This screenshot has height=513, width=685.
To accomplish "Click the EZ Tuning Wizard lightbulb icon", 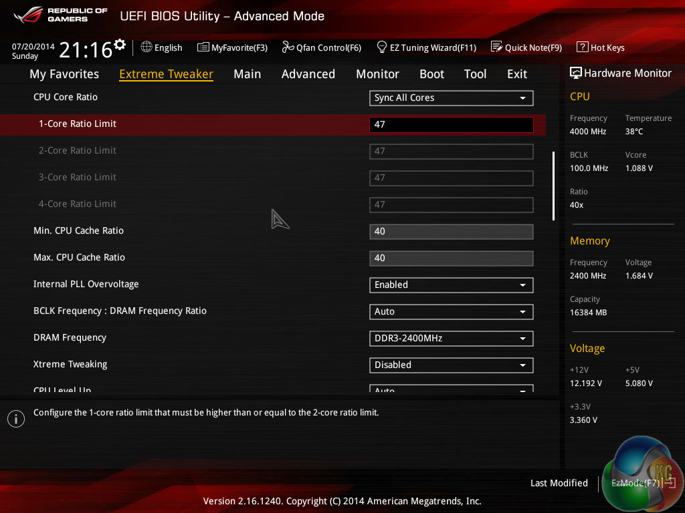I will click(x=381, y=47).
